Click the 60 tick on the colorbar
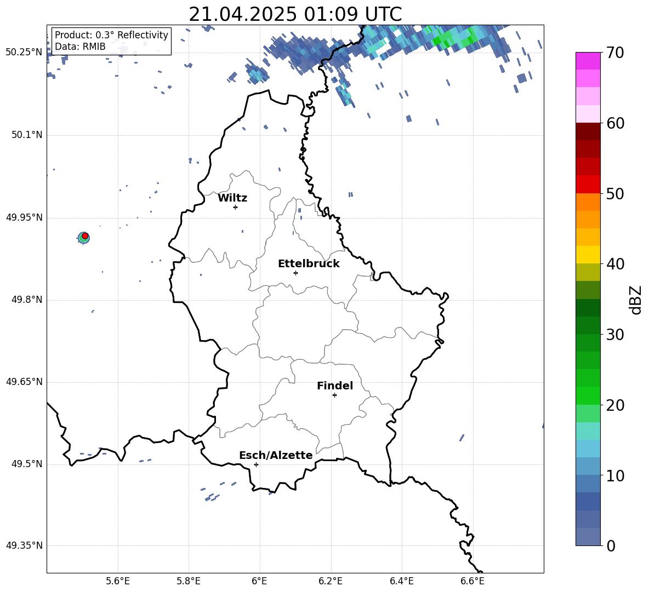Screen dimensions: 649x592 [615, 123]
